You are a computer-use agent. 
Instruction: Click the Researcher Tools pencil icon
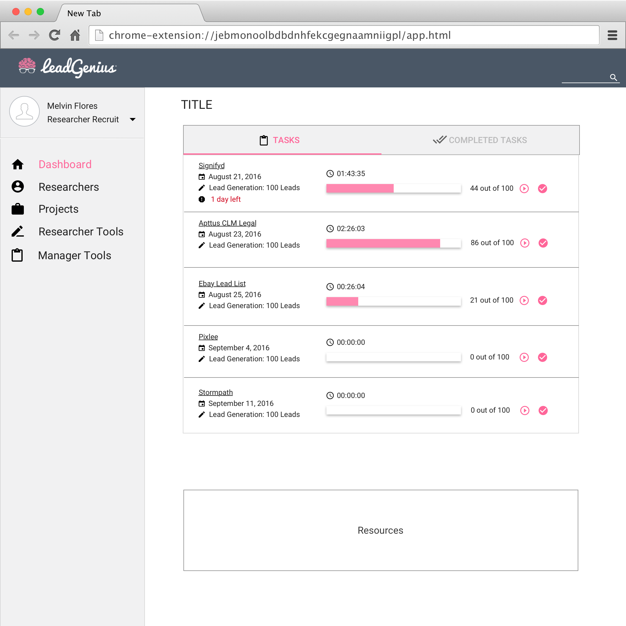coord(17,231)
